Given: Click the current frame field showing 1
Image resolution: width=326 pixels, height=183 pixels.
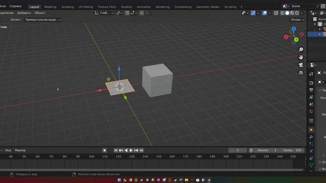Looking at the screenshot, I should click(238, 150).
